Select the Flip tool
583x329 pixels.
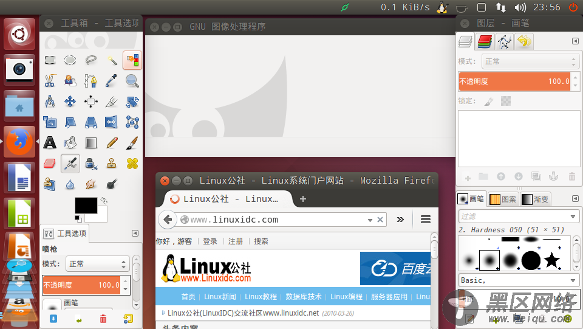click(112, 122)
